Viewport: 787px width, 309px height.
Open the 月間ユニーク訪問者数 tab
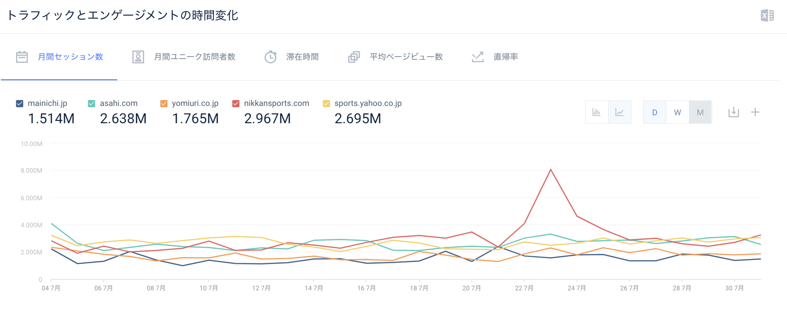point(194,57)
